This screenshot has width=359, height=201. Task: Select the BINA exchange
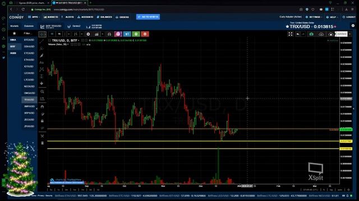(13, 40)
